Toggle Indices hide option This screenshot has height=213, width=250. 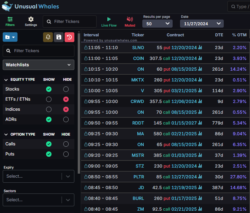(x=66, y=109)
